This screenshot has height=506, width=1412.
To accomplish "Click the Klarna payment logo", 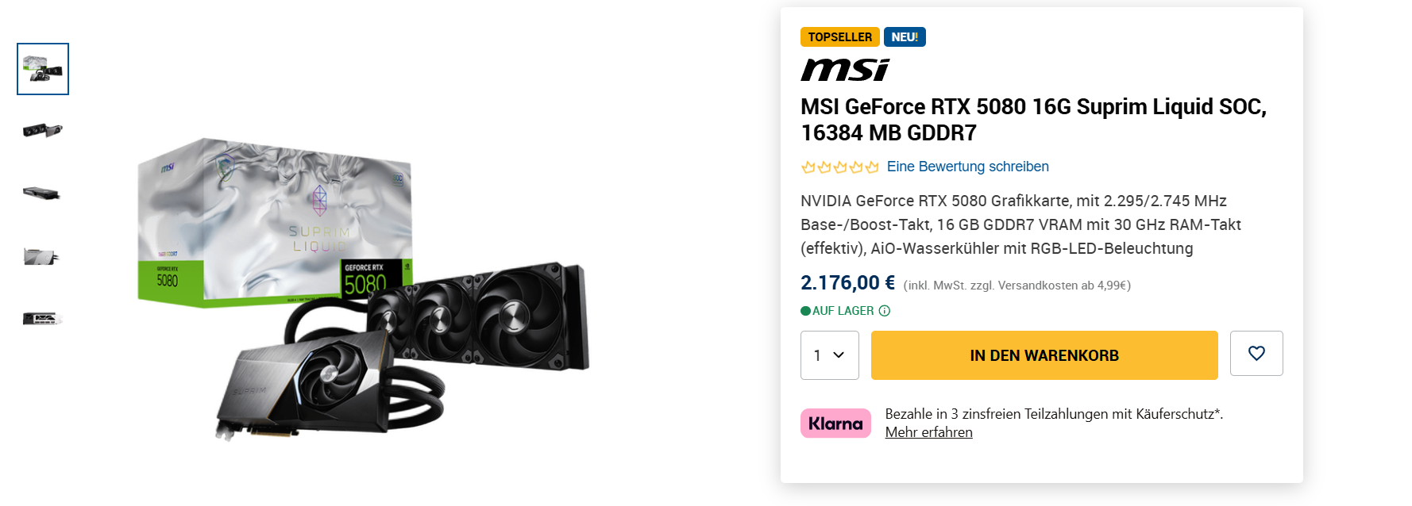I will (835, 424).
